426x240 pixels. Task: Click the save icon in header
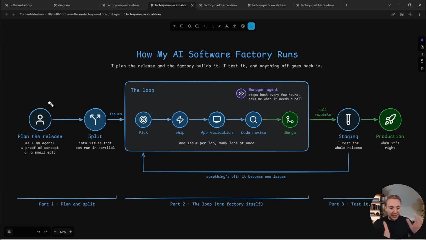(x=402, y=14)
